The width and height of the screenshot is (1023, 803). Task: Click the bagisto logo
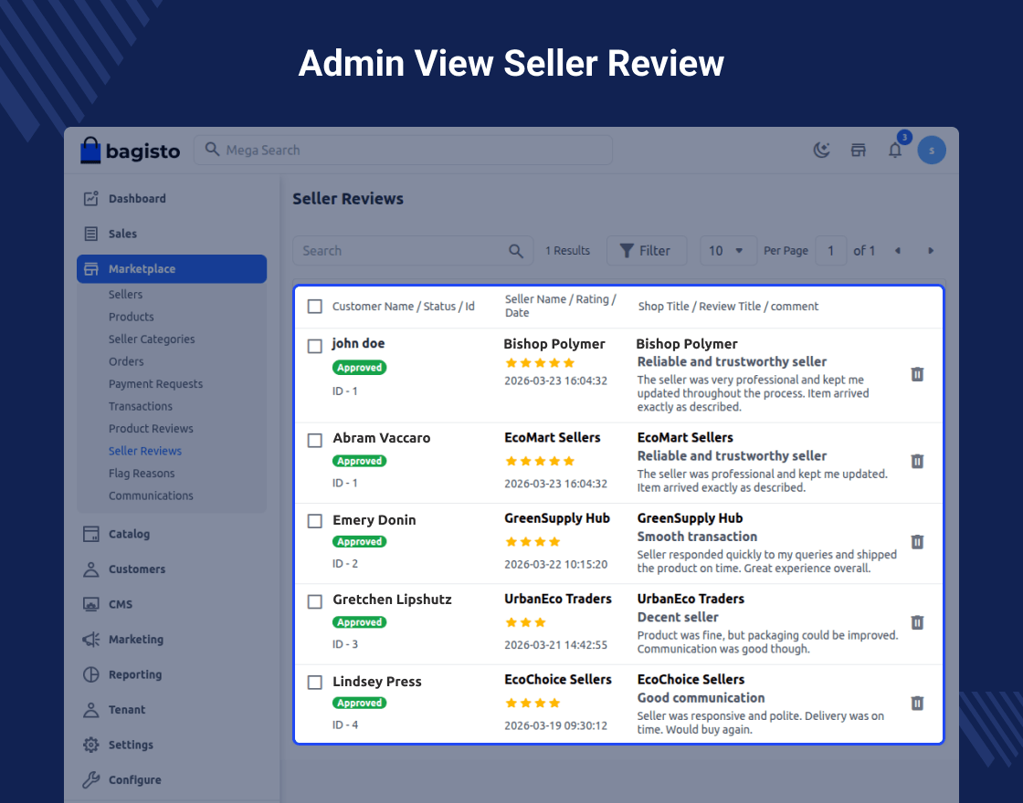[131, 151]
